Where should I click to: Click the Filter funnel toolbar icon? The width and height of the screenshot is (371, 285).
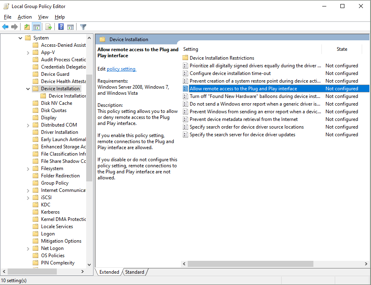click(83, 27)
